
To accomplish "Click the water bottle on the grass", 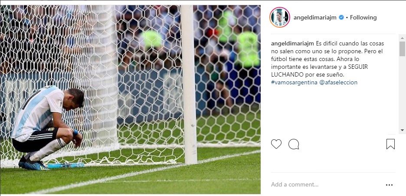I will [65, 165].
